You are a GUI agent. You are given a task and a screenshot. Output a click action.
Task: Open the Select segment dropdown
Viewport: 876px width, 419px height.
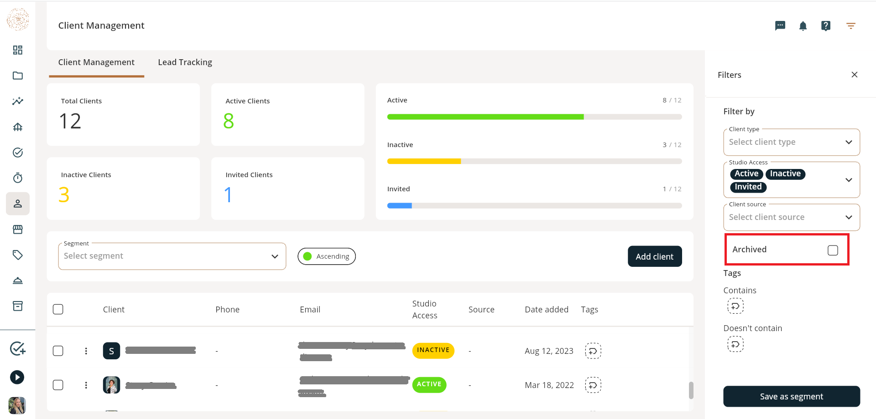(172, 256)
